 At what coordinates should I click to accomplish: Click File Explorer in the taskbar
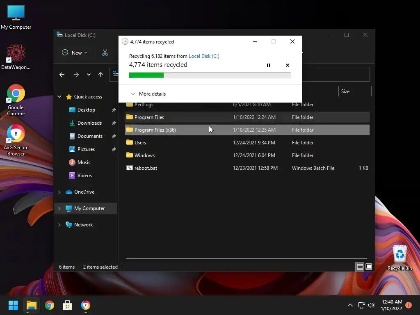[31, 305]
